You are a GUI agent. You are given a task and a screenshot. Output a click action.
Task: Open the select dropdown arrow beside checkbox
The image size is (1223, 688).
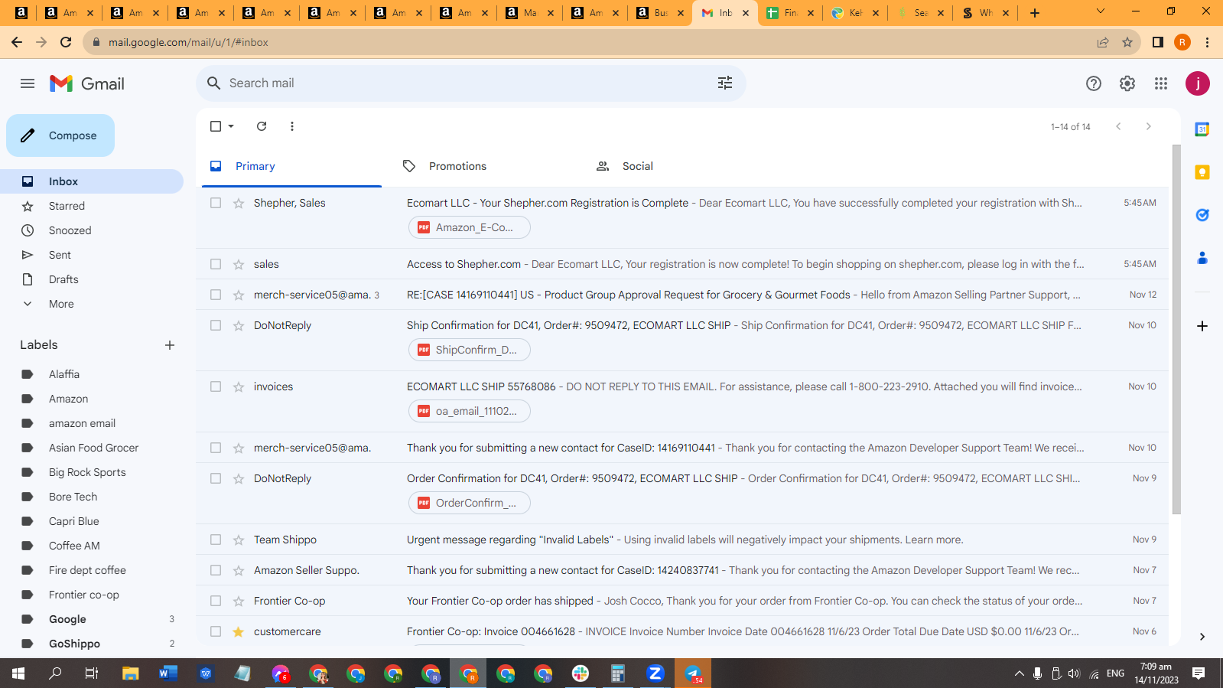(231, 126)
